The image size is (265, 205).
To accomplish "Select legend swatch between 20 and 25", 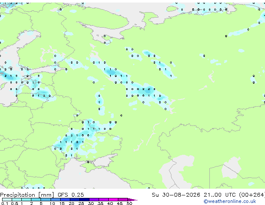I will (75, 200).
